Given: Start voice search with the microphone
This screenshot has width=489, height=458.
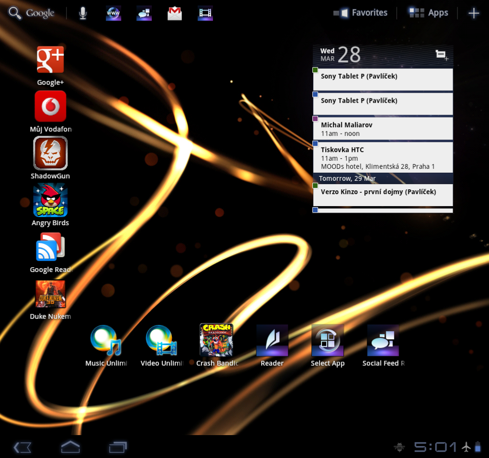Looking at the screenshot, I should click(83, 13).
